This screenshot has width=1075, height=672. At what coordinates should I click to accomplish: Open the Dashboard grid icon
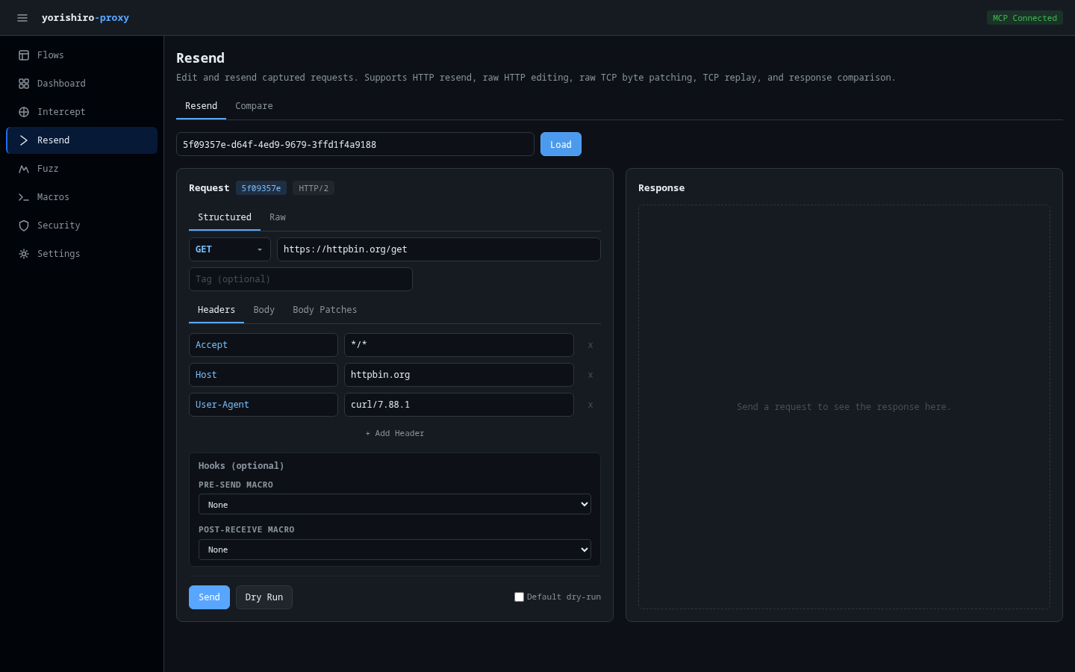(24, 84)
